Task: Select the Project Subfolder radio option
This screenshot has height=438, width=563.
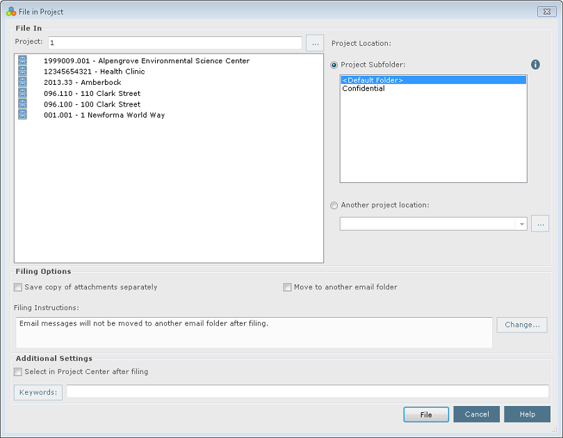Action: tap(334, 65)
